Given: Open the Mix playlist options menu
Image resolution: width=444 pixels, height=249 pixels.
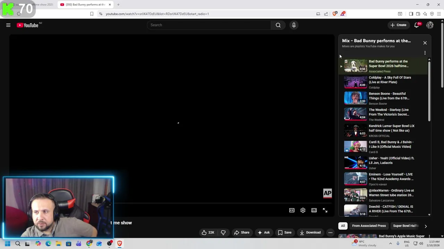Looking at the screenshot, I should tap(425, 53).
